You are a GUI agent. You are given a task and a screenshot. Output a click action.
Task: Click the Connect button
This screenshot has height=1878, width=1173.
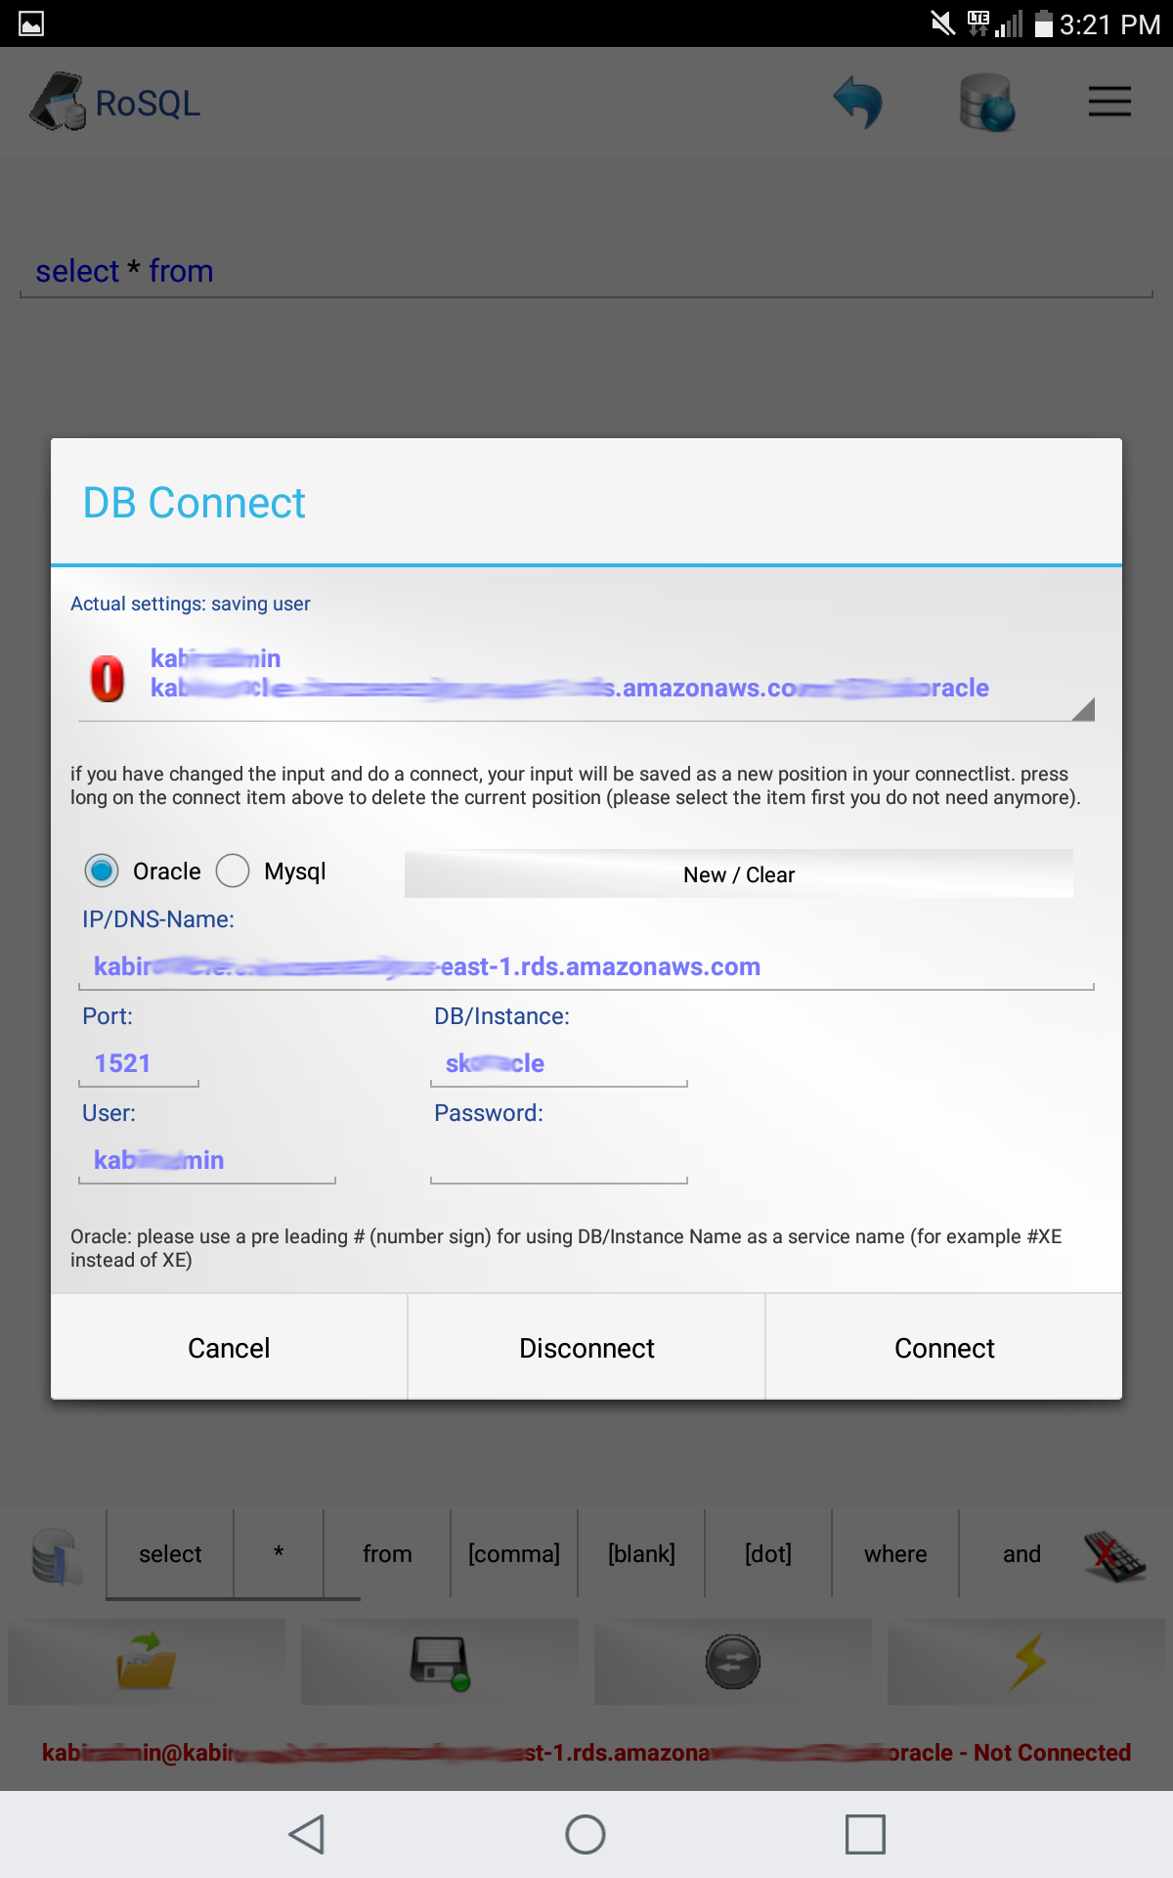944,1347
